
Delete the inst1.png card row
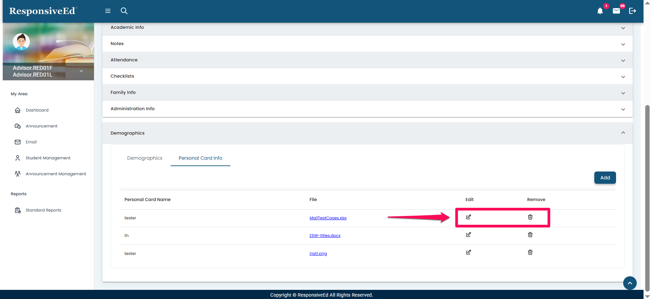530,252
